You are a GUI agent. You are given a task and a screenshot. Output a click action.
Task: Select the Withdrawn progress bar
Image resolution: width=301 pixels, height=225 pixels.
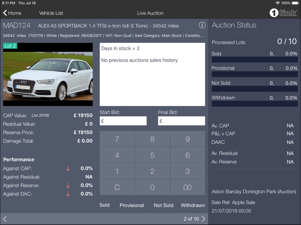[x=255, y=104]
